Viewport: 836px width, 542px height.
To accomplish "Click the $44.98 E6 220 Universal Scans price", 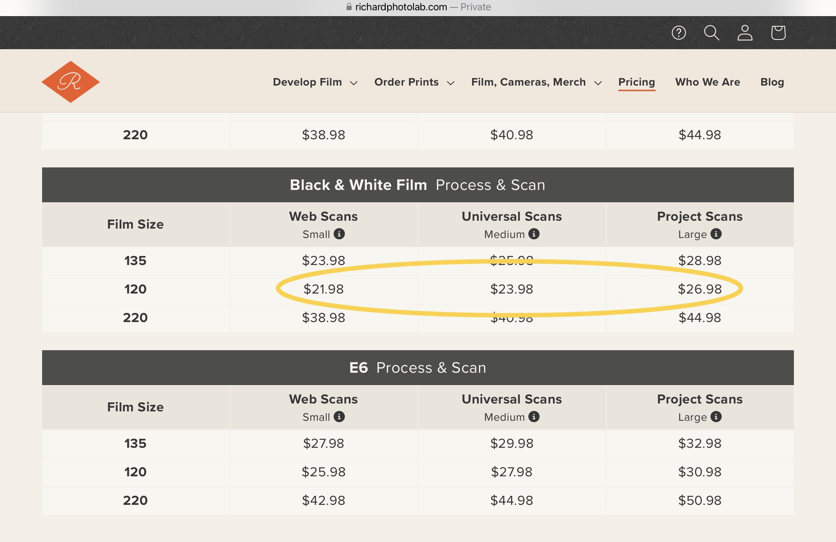I will coord(512,500).
